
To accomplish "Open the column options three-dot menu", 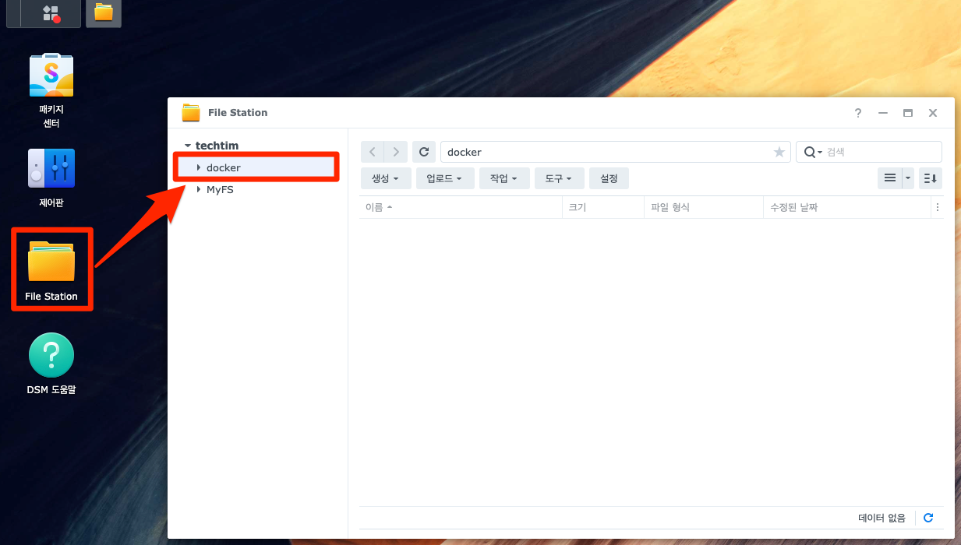I will (x=938, y=208).
